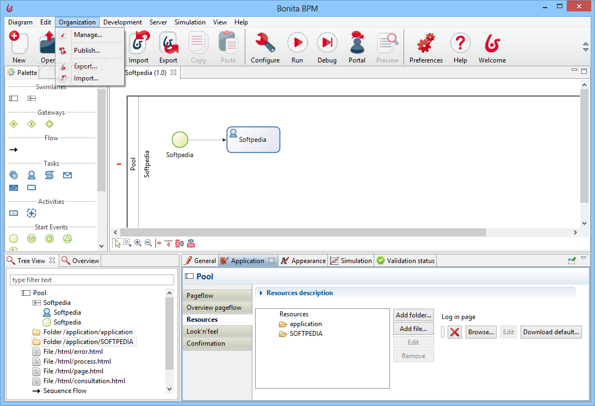This screenshot has height=406, width=595.
Task: Select the Pool swimlane palette icon
Action: tap(14, 98)
